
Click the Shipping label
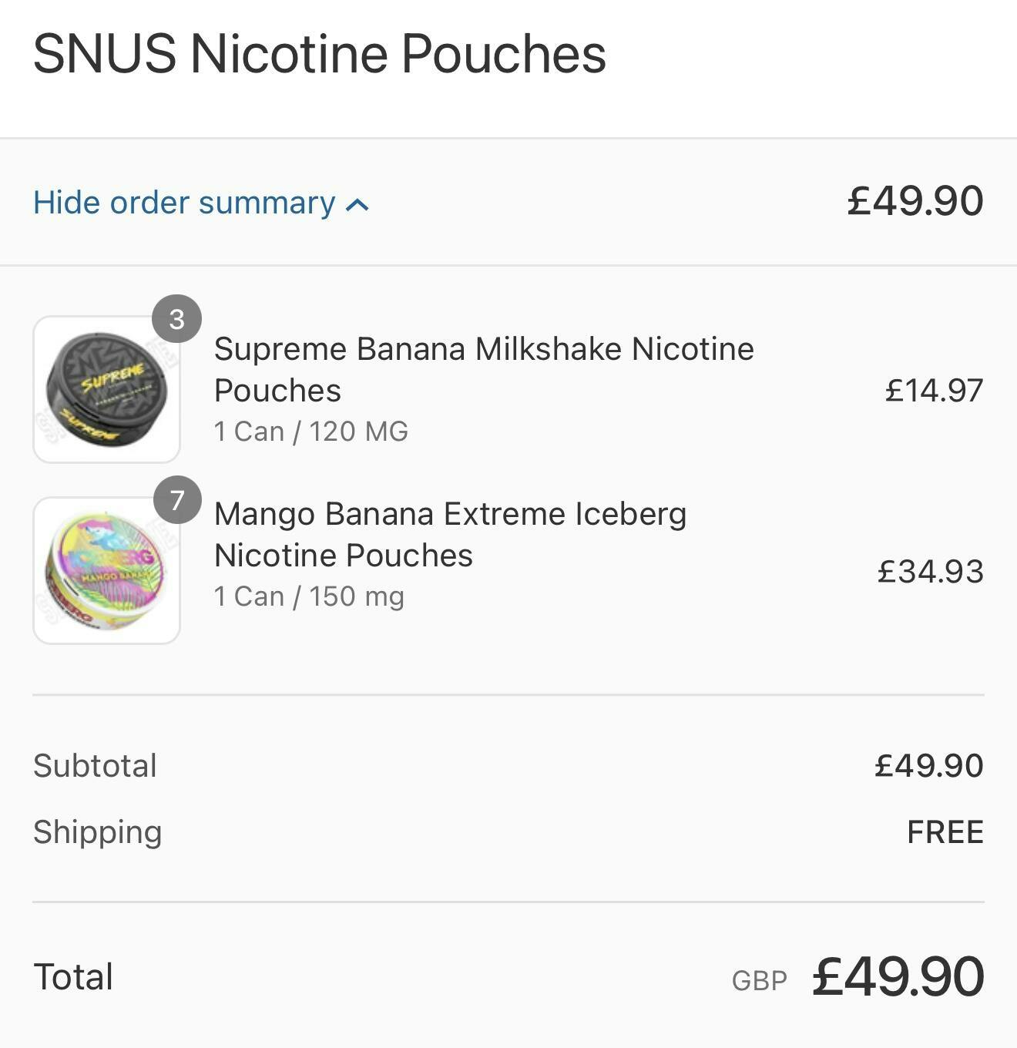click(x=98, y=831)
